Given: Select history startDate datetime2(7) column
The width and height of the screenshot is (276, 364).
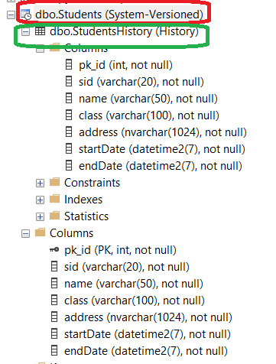Looking at the screenshot, I should point(162,149).
